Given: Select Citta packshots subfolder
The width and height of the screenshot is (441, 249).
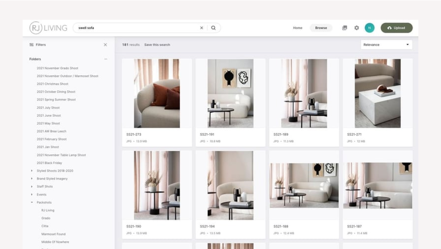Looking at the screenshot, I should [45, 226].
